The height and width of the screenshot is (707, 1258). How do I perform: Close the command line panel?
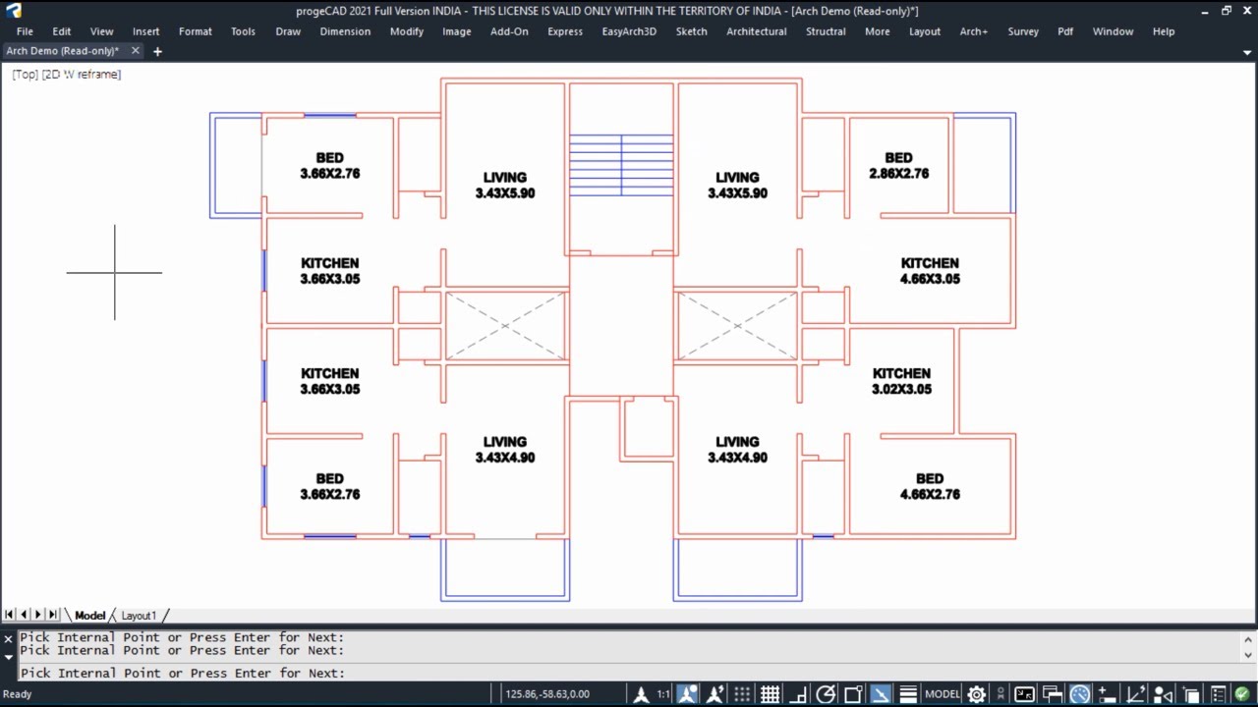pyautogui.click(x=9, y=639)
